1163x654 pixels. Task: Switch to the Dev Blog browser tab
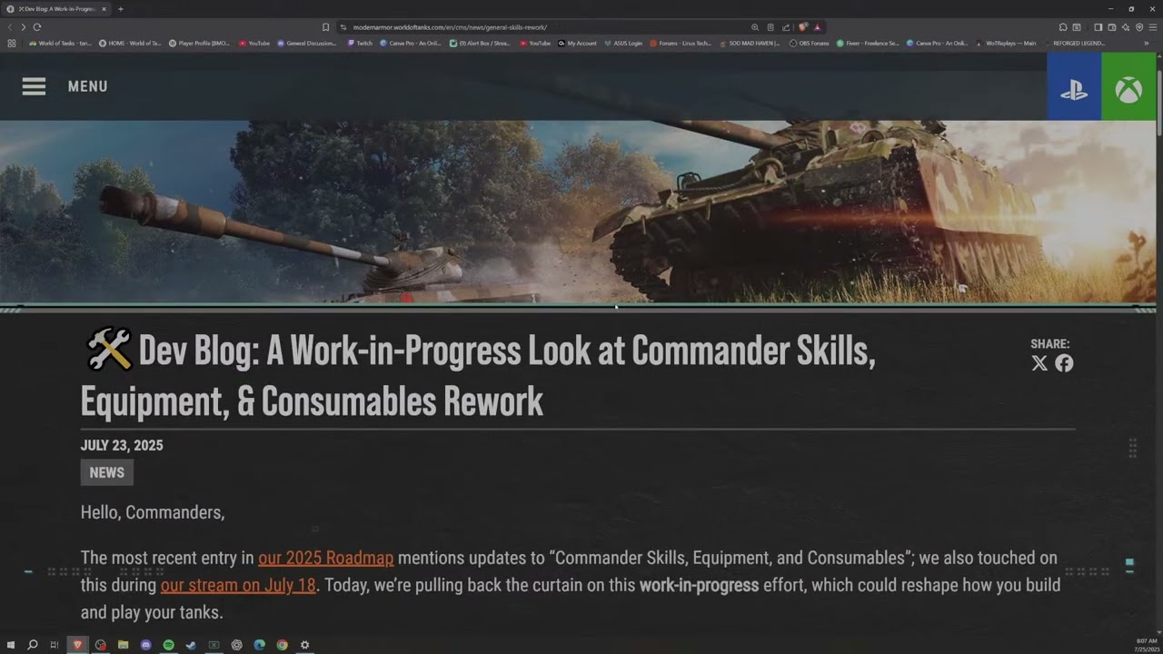(57, 9)
